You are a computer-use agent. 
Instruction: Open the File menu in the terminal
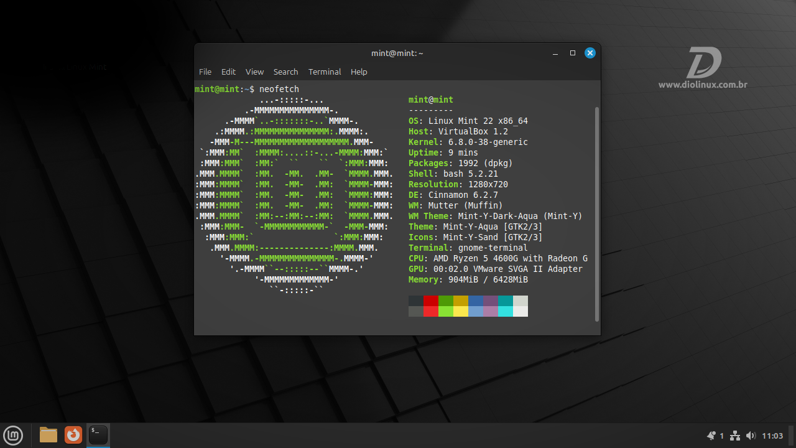(205, 72)
